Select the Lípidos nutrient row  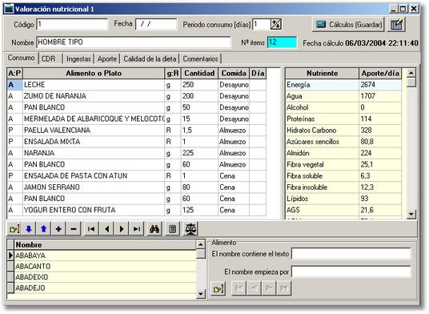(x=343, y=199)
